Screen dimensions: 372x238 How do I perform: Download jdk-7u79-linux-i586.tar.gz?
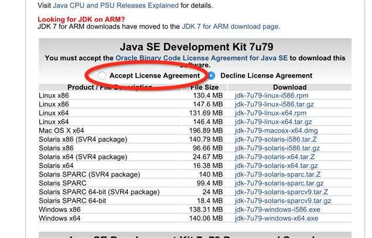click(x=274, y=104)
